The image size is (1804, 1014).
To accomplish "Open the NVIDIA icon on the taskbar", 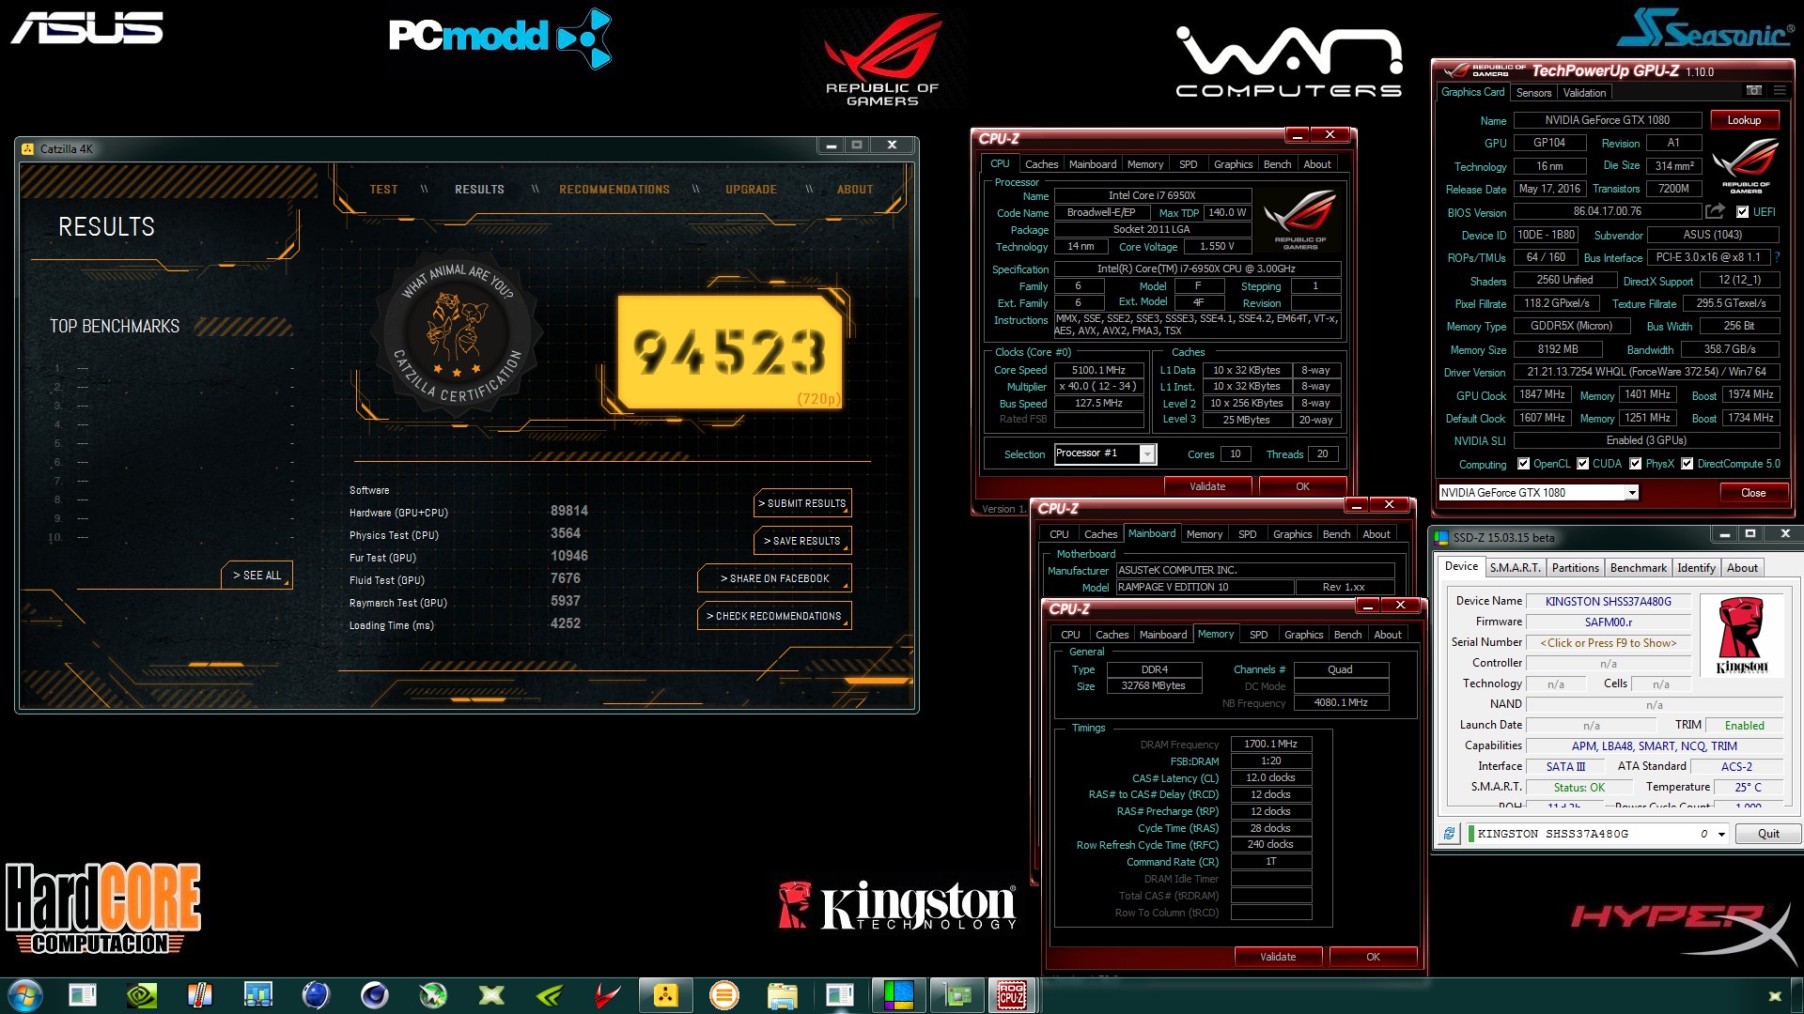I will (142, 995).
